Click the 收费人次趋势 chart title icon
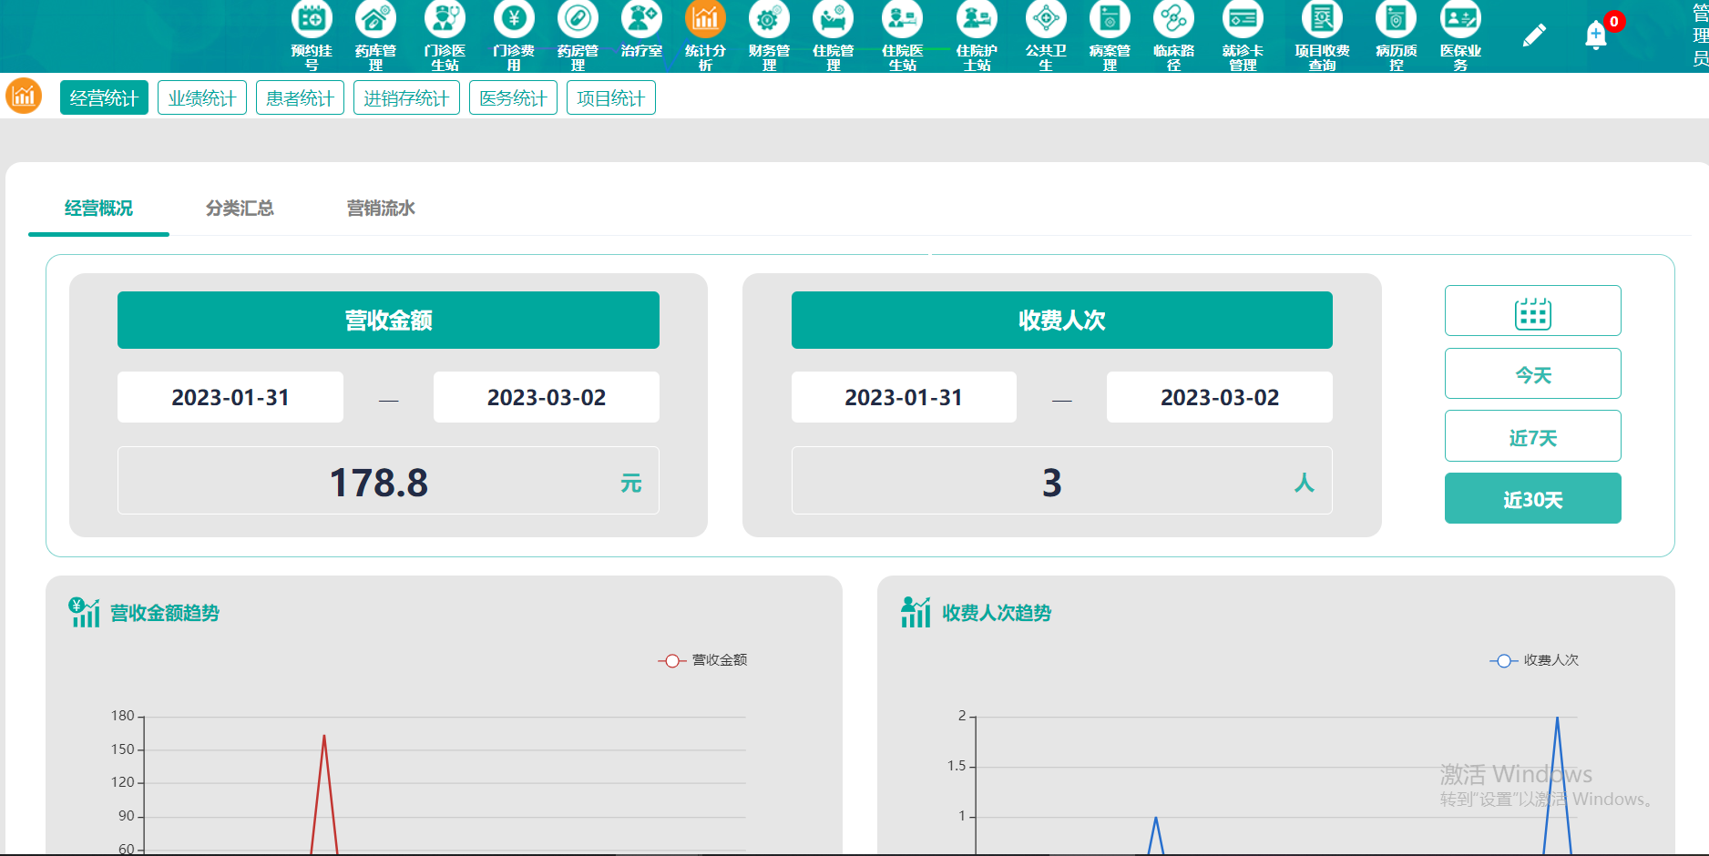The width and height of the screenshot is (1709, 856). pos(916,613)
